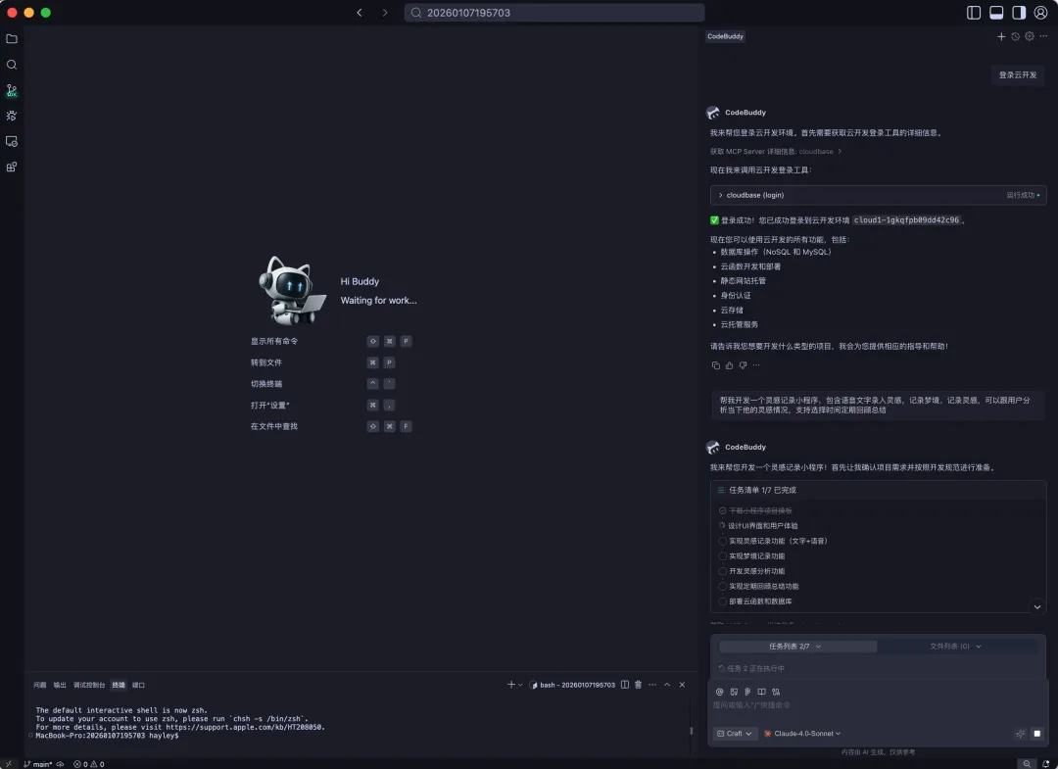The height and width of the screenshot is (769, 1058).
Task: Give thumbs up to the response
Action: (730, 365)
